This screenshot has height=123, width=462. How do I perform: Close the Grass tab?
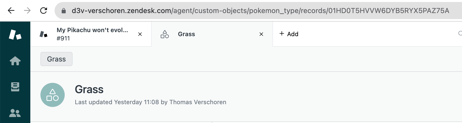pos(261,34)
